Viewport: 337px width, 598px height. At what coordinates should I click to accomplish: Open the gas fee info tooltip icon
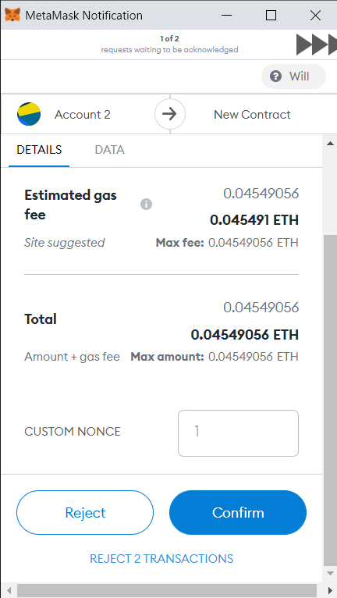(x=146, y=205)
